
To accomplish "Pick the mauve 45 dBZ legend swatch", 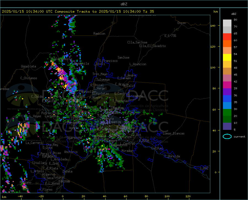I will (x=227, y=78).
